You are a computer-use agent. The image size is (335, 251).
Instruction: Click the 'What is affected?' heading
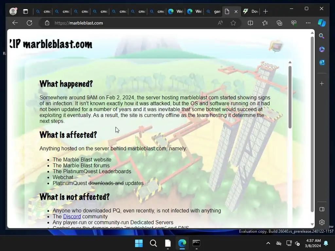point(68,135)
